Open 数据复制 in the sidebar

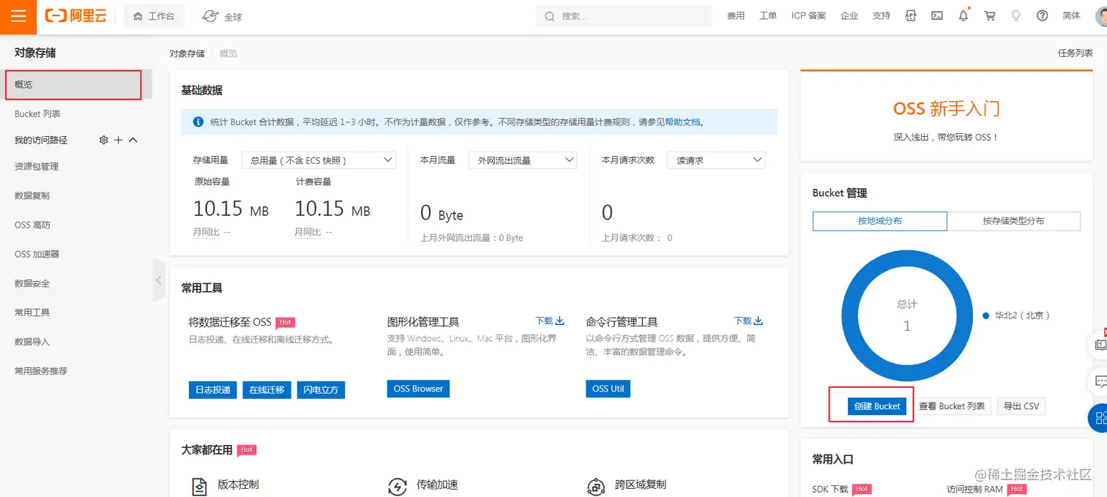[x=32, y=196]
